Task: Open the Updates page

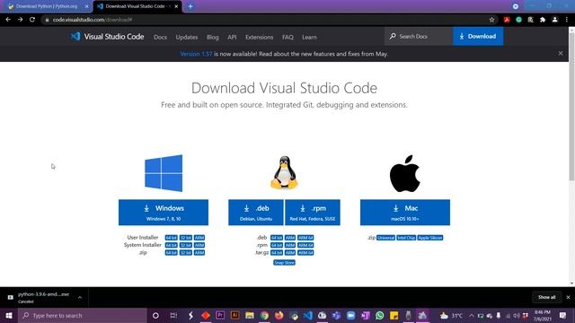Action: [187, 37]
